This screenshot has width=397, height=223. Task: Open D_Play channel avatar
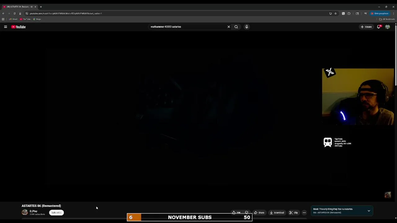coord(25,212)
